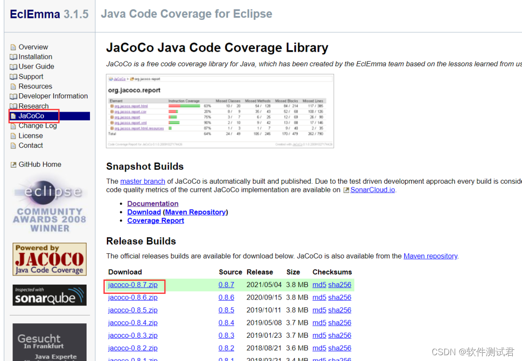Image resolution: width=522 pixels, height=361 pixels.
Task: Open the 0.8.3 source link
Action: [226, 335]
